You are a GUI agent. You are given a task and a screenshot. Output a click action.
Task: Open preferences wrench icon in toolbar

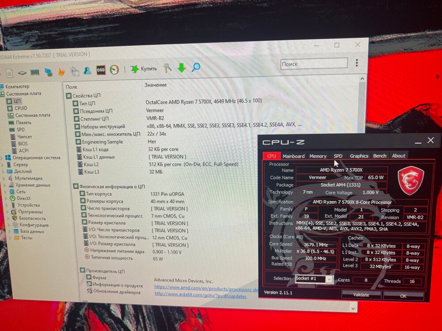[x=168, y=68]
